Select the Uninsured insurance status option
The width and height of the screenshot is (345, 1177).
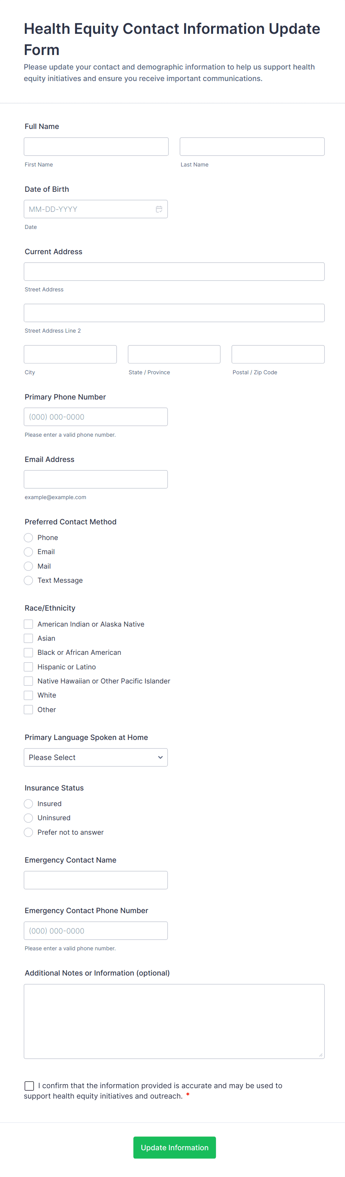pyautogui.click(x=28, y=818)
